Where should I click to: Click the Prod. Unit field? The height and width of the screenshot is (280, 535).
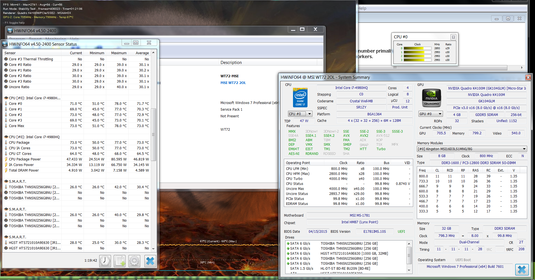click(x=400, y=107)
